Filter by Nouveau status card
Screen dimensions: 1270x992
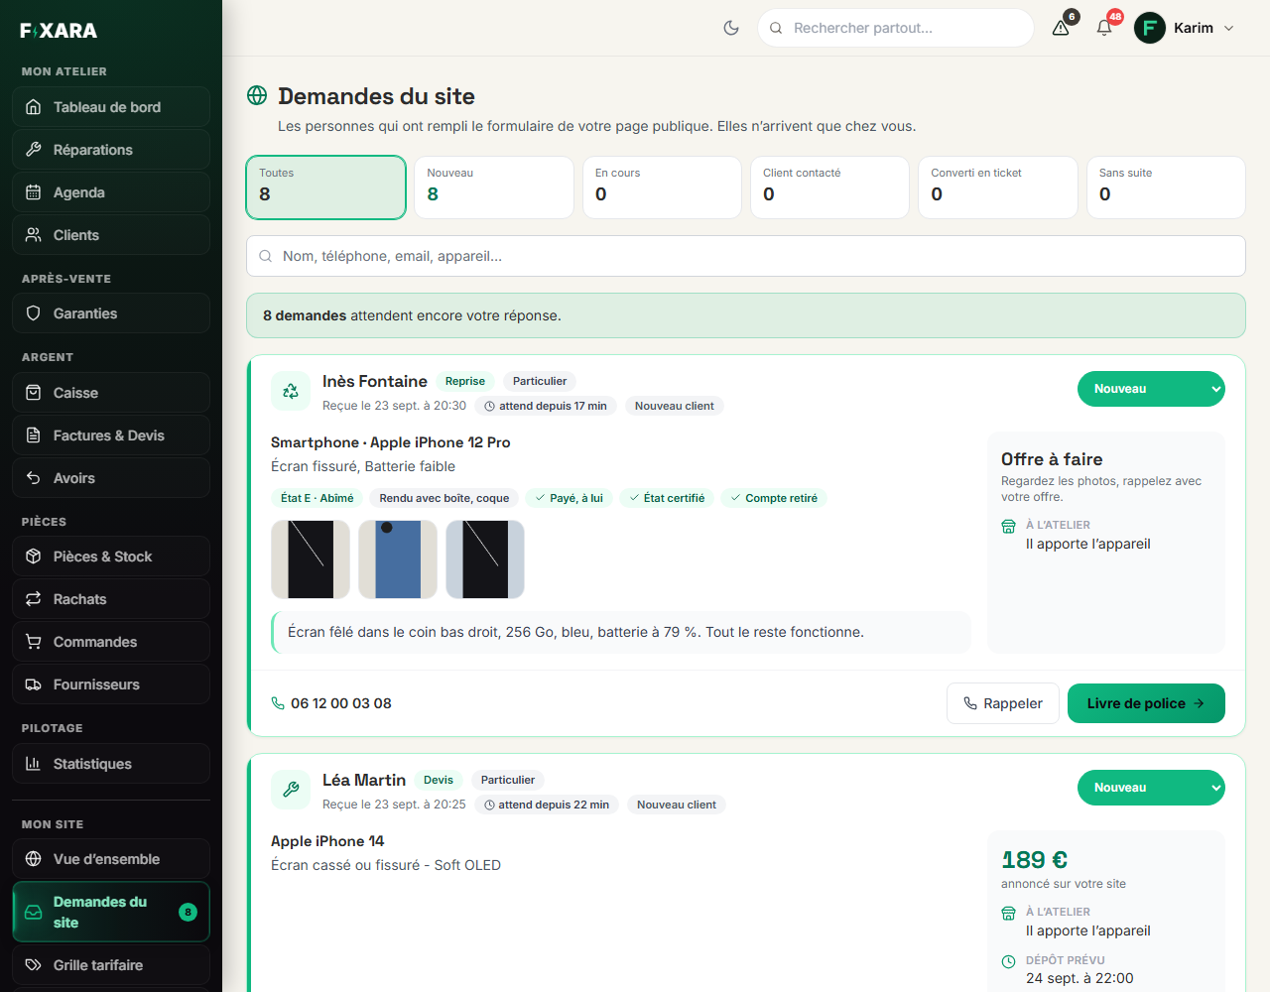point(494,187)
